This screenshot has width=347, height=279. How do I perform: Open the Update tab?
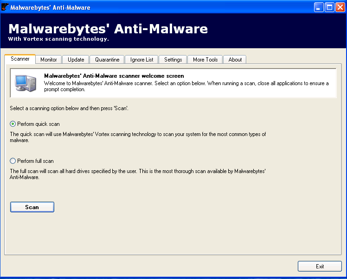[x=76, y=60]
